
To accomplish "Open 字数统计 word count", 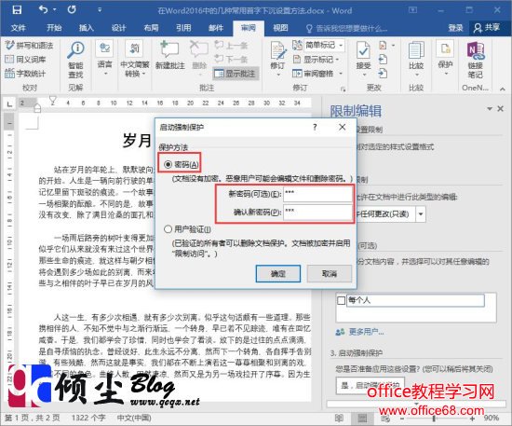I will [25, 74].
